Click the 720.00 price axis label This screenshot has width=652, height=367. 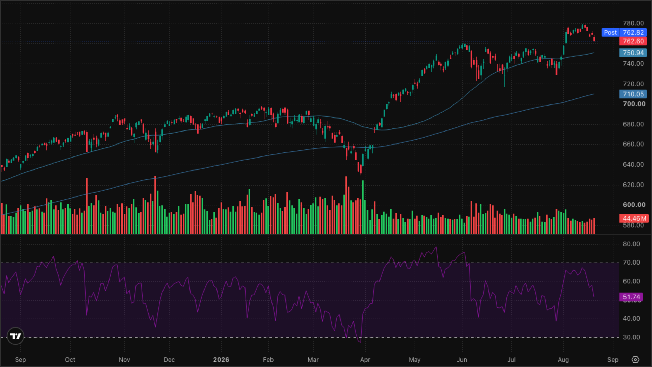click(633, 84)
